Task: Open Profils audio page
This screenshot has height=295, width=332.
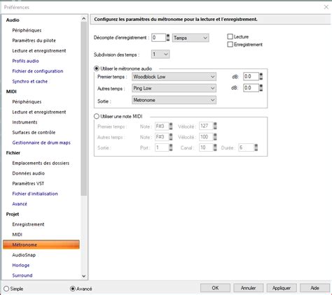Action: pyautogui.click(x=25, y=61)
